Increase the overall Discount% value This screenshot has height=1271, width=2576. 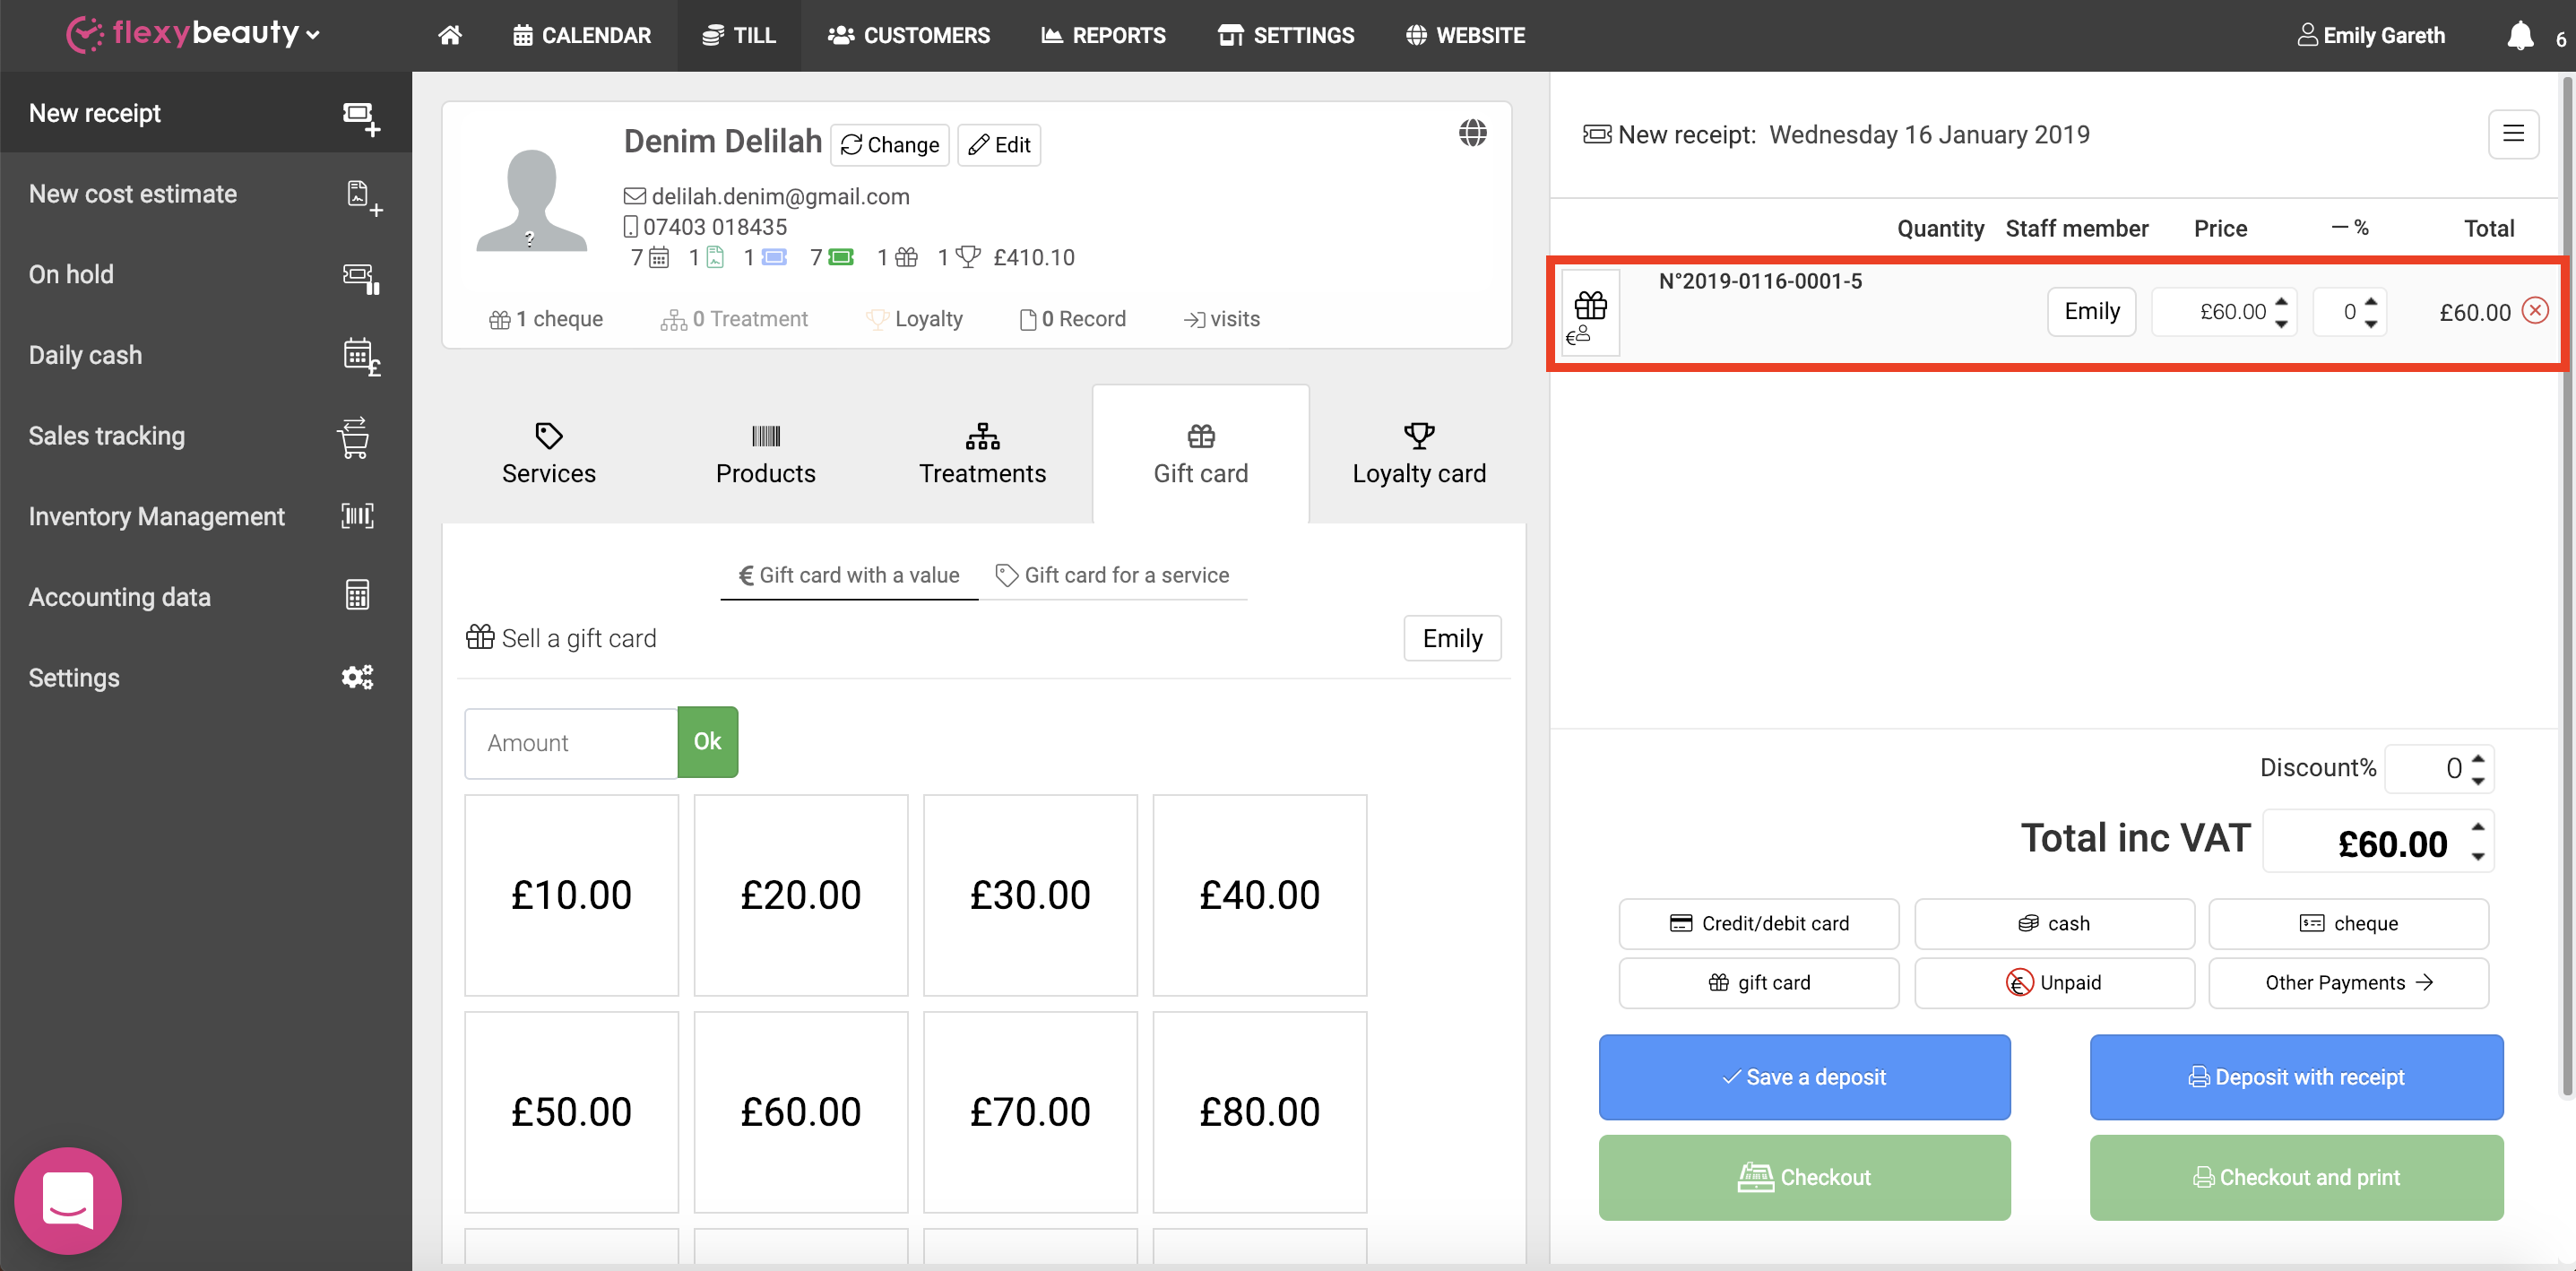pyautogui.click(x=2478, y=758)
